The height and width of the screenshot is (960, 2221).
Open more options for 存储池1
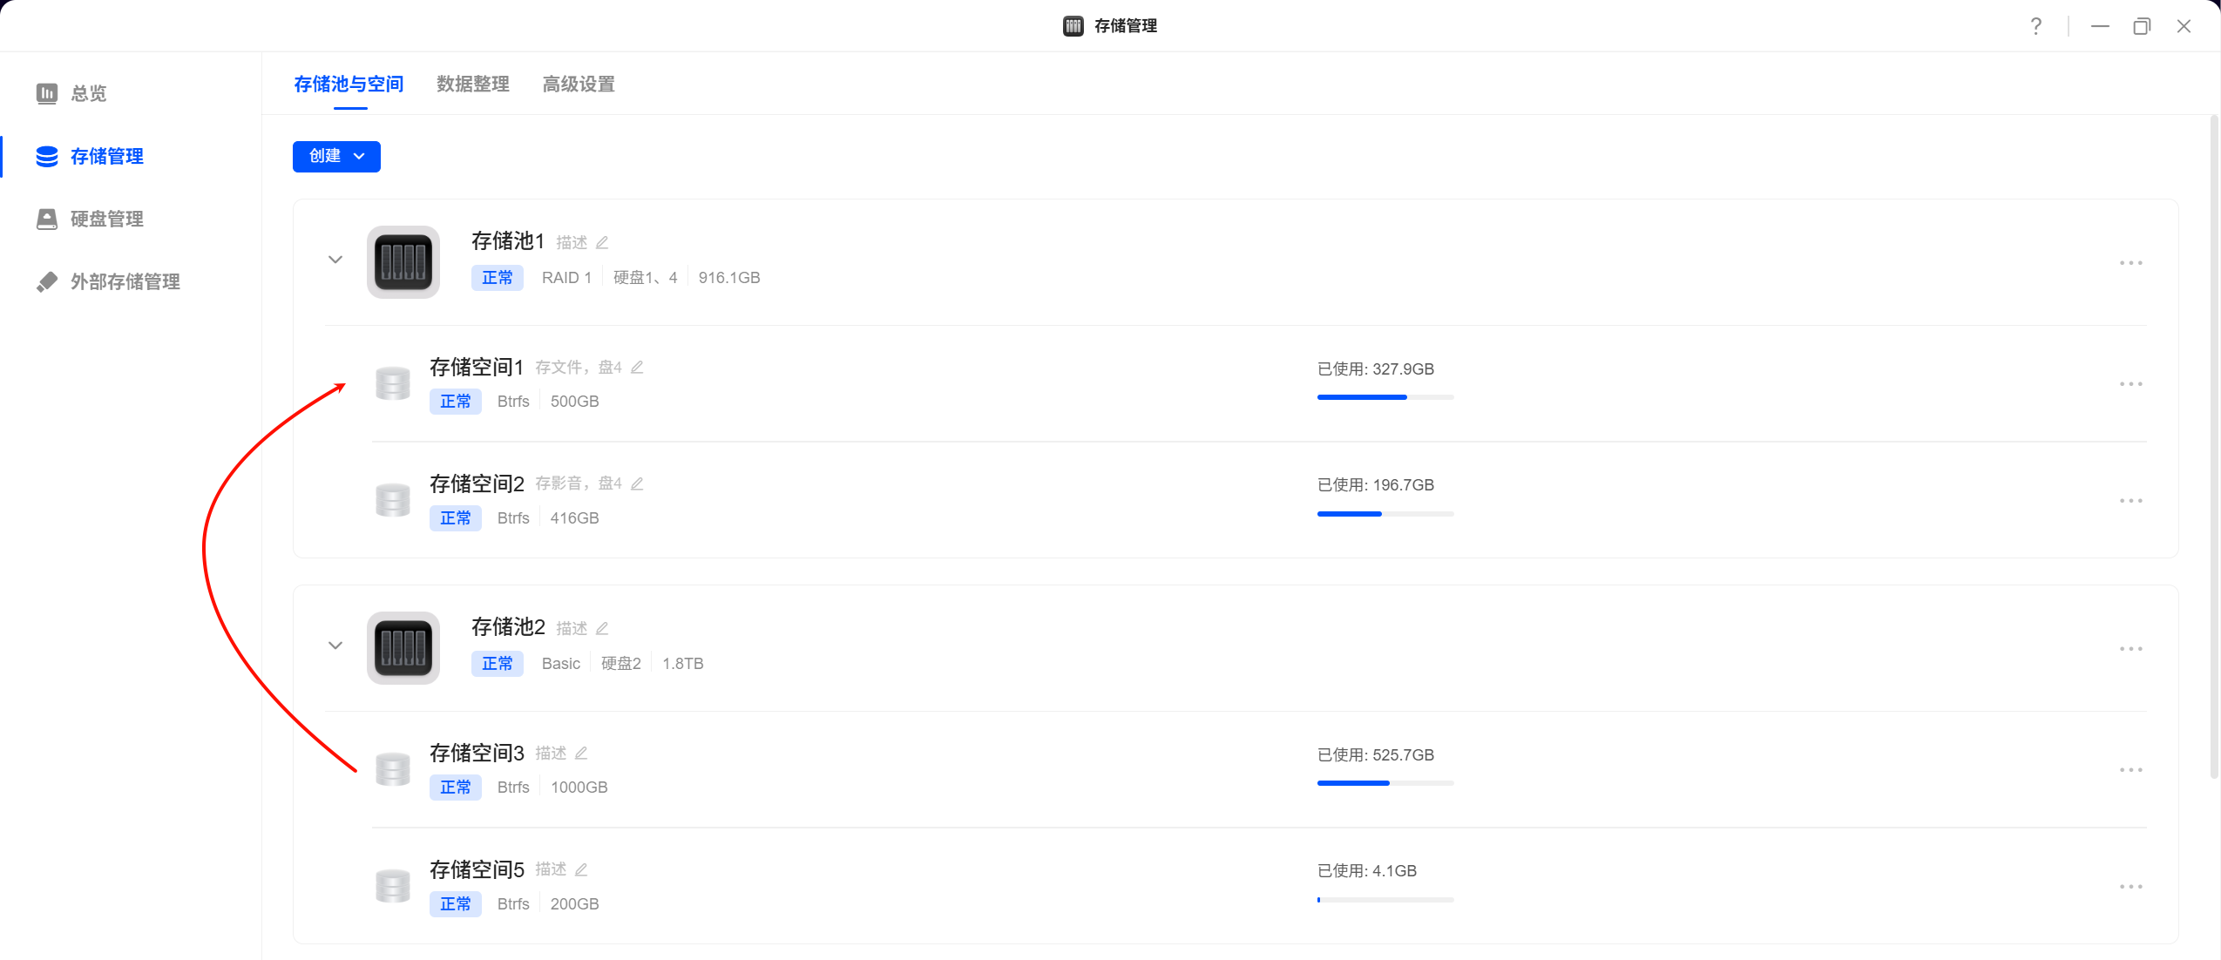click(x=2130, y=263)
